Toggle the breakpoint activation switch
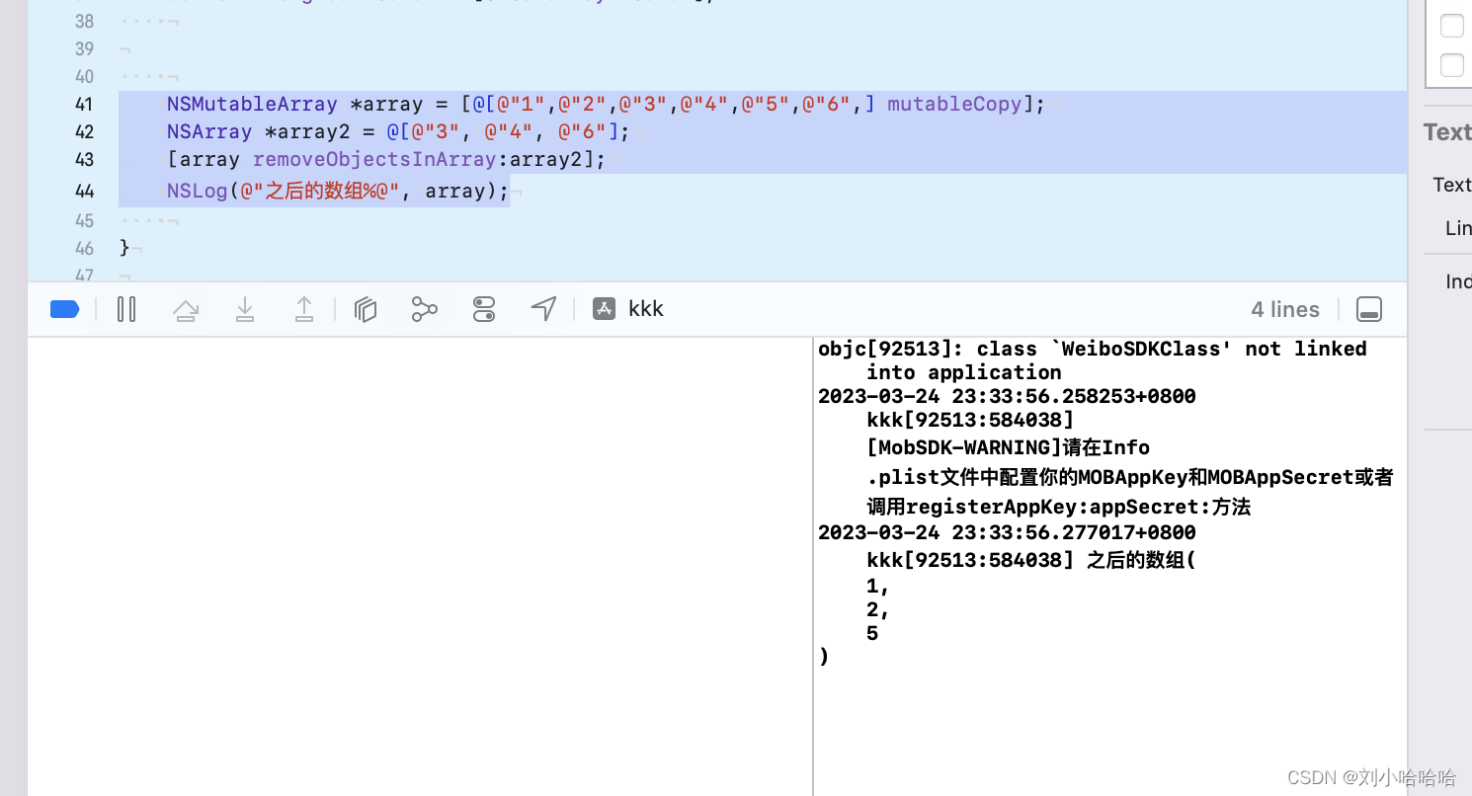Screen dimensions: 1472x796 [x=63, y=309]
